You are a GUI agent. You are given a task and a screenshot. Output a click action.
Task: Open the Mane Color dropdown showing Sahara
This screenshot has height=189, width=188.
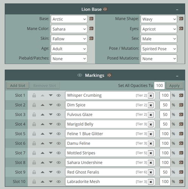(x=69, y=29)
